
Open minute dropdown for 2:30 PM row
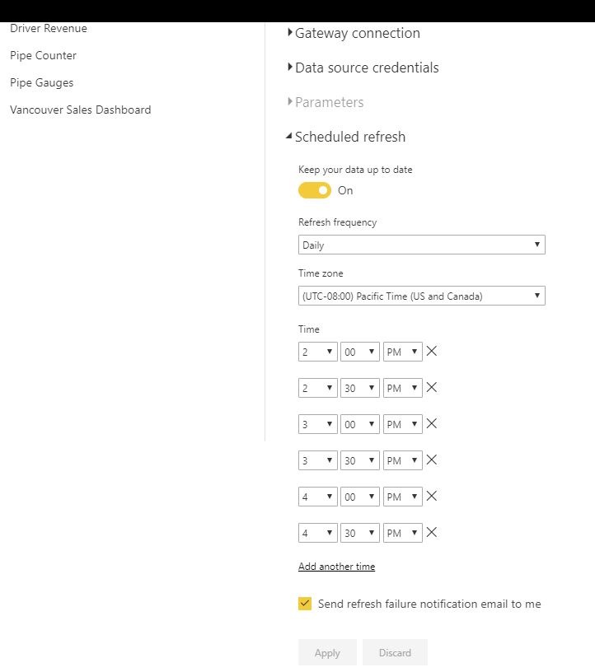point(360,388)
